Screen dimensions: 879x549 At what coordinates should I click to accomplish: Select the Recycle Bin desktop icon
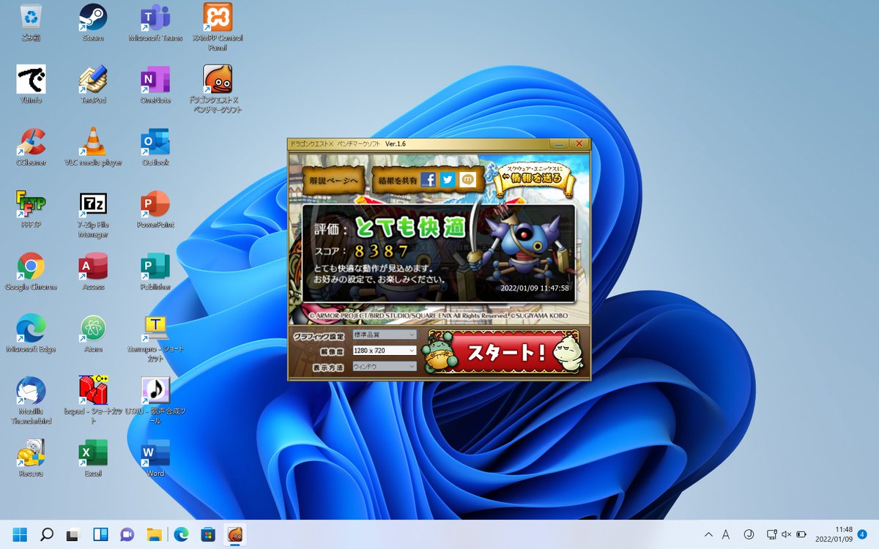[31, 23]
